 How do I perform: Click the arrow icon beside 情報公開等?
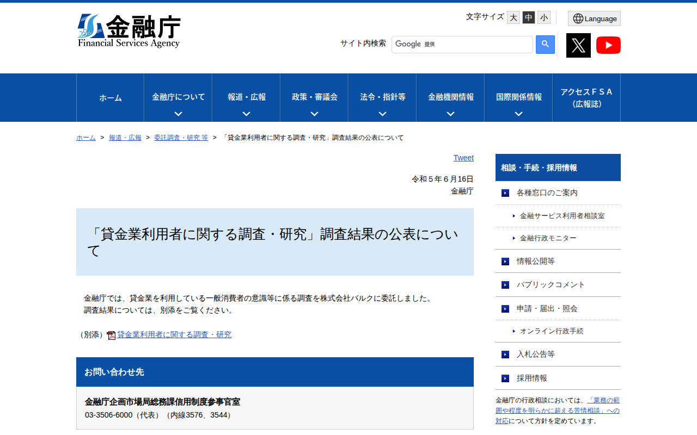point(504,261)
